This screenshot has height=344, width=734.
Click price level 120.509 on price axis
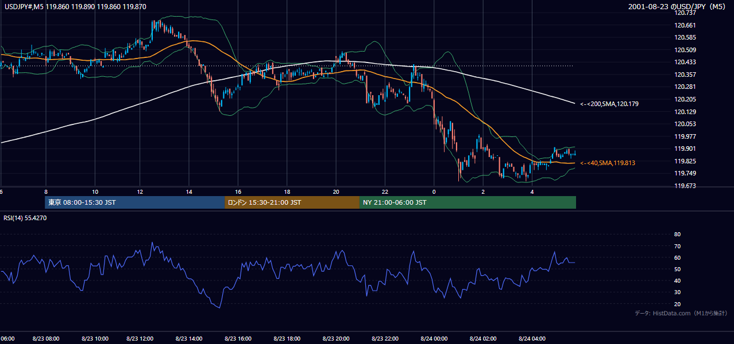pyautogui.click(x=685, y=50)
